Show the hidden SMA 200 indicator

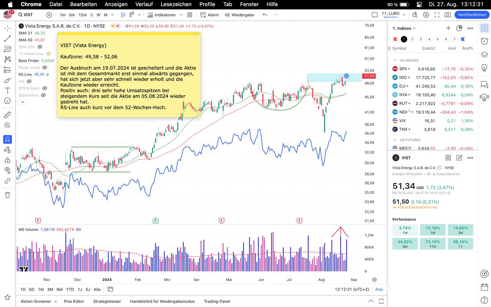click(40, 47)
